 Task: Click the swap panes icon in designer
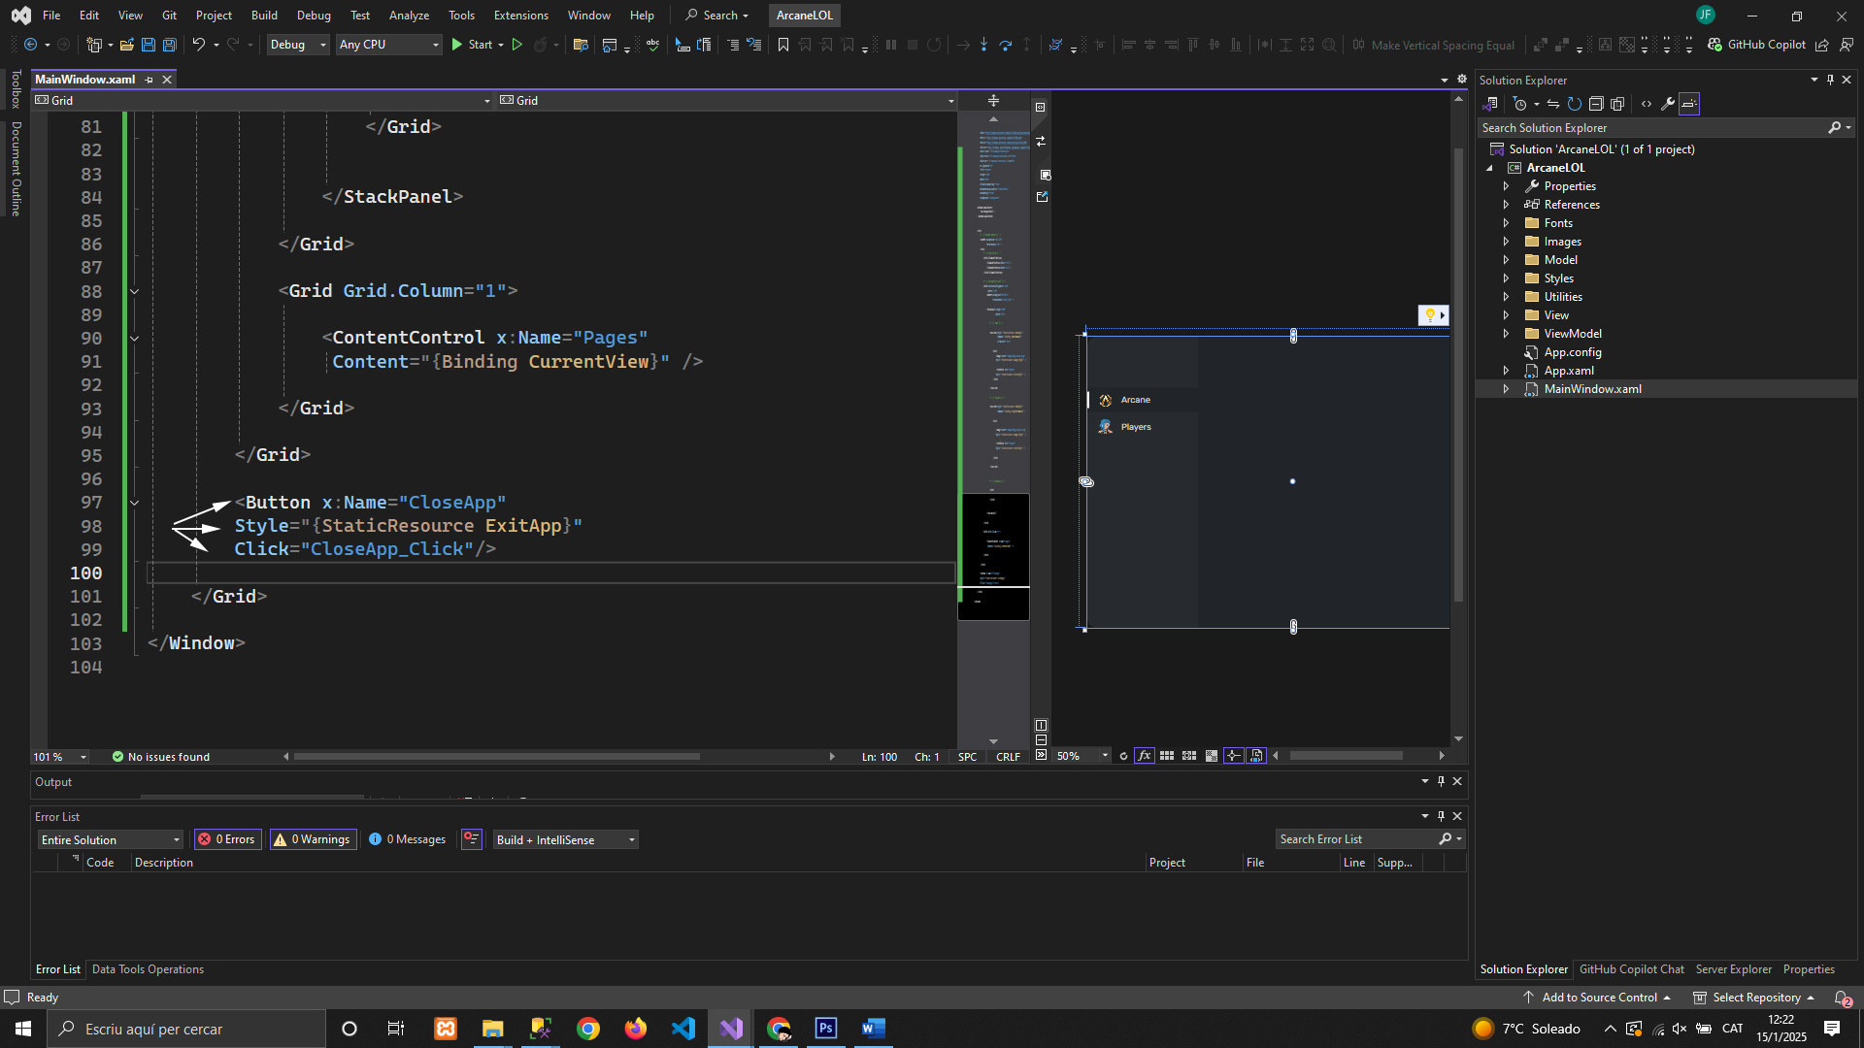1041,142
